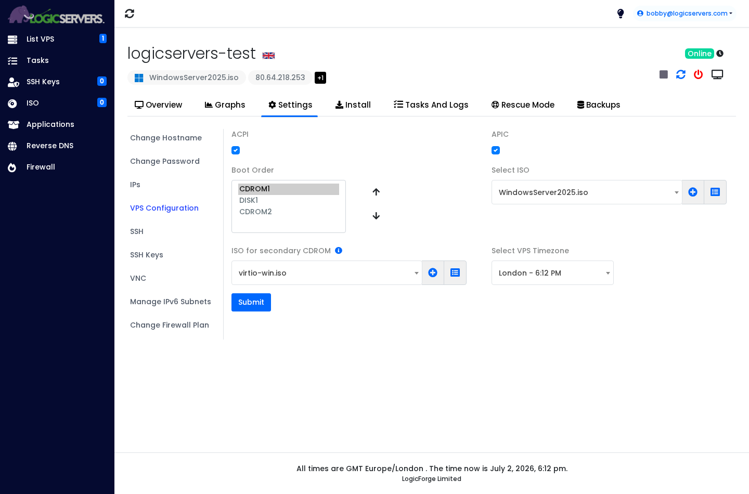Click plus icon beside virtio-win.iso
The width and height of the screenshot is (749, 494).
click(x=433, y=273)
